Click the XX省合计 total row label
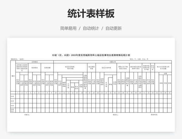The image size is (182, 139). [13, 110]
